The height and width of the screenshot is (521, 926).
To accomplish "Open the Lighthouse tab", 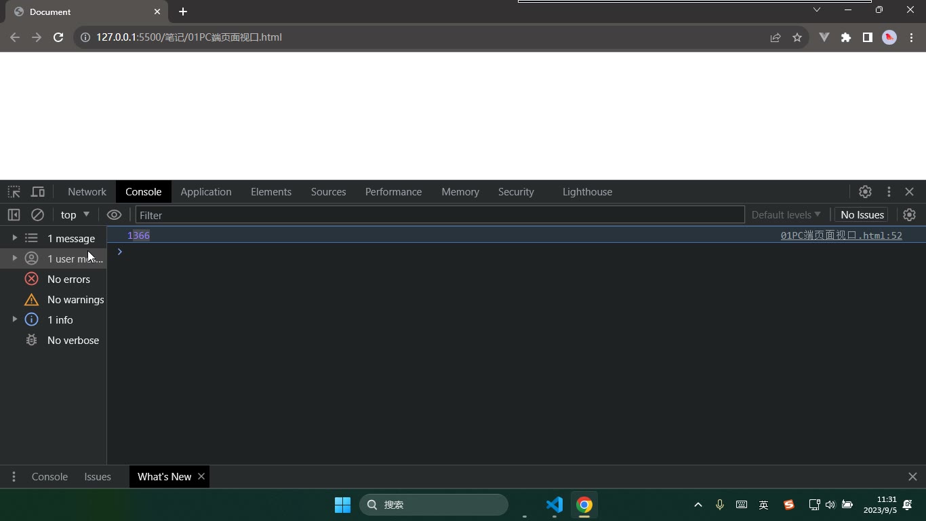I will point(588,192).
